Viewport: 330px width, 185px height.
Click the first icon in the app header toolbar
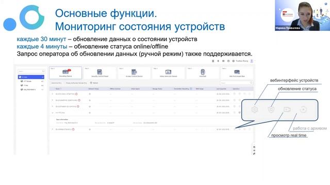click(213, 61)
